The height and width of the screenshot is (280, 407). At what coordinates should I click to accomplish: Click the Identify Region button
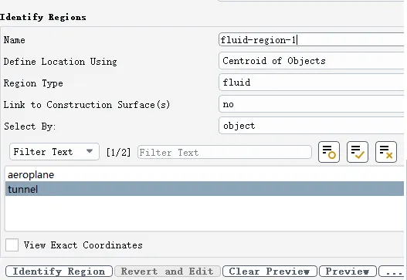click(59, 272)
